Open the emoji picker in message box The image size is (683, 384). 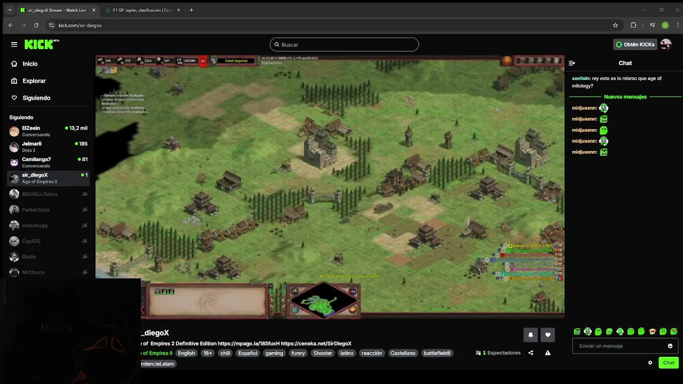point(670,346)
